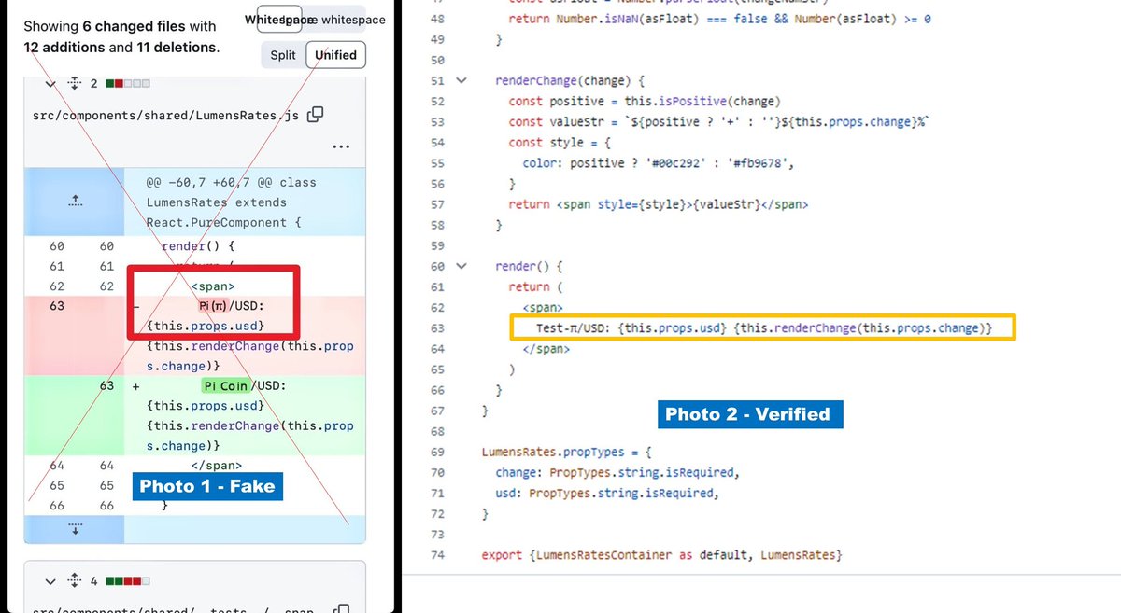Image resolution: width=1121 pixels, height=613 pixels.
Task: Fold the render function at line 60
Action: coord(460,267)
